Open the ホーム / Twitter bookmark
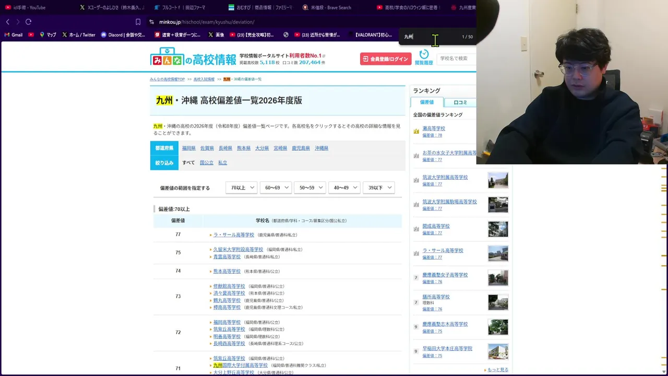 tap(78, 35)
